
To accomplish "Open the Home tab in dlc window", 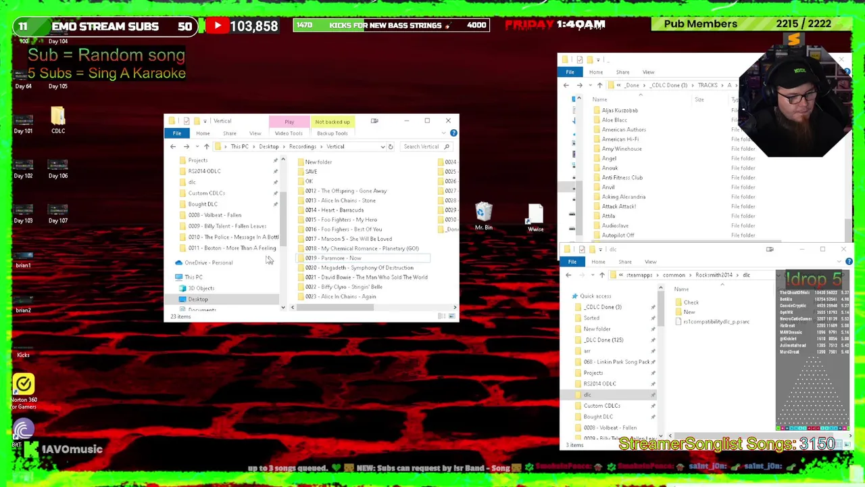I will pos(598,262).
